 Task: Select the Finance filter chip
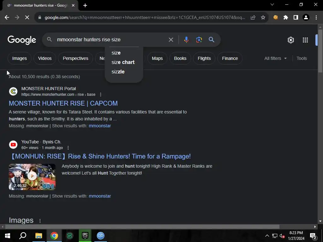tap(230, 58)
